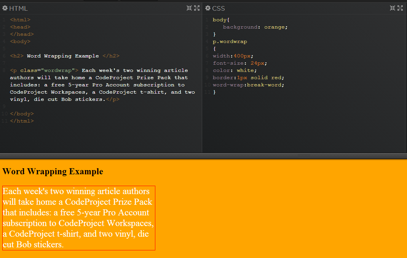Click the 'Word Wrapping Example' preview heading
This screenshot has width=407, height=258.
point(53,172)
